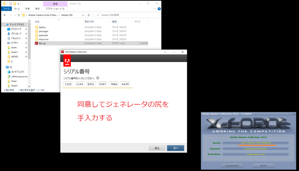Click the 5 個の項目 status bar text
Image resolution: width=299 pixels, height=171 pixels.
click(9, 90)
